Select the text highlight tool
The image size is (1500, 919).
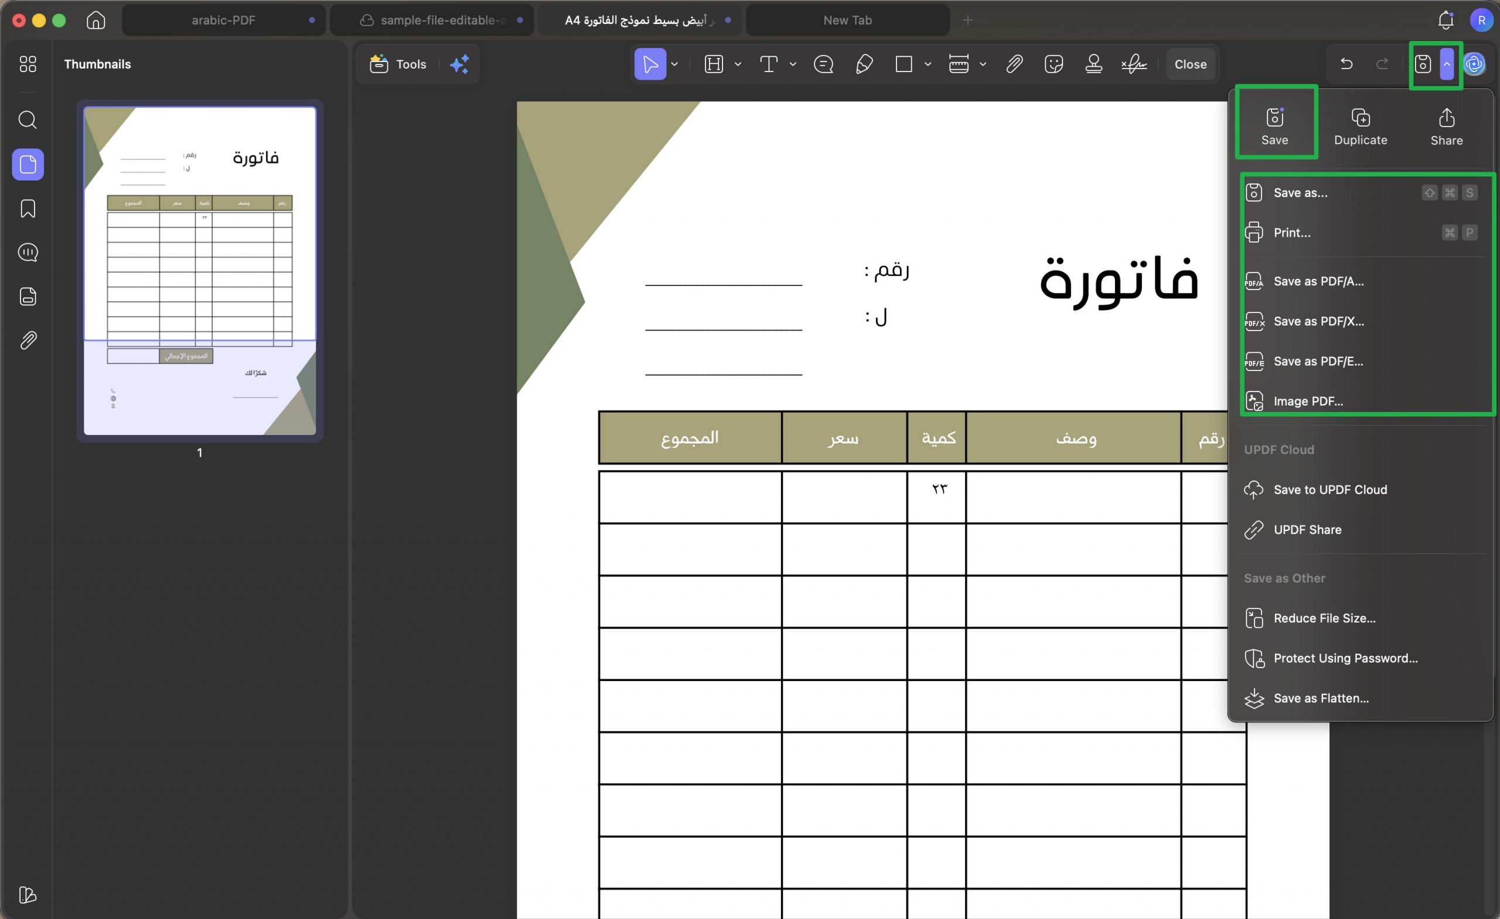pyautogui.click(x=714, y=64)
